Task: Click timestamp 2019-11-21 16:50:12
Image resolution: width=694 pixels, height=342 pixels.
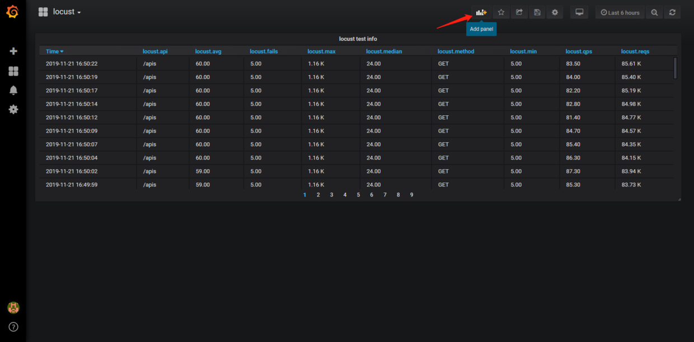Action: 72,118
